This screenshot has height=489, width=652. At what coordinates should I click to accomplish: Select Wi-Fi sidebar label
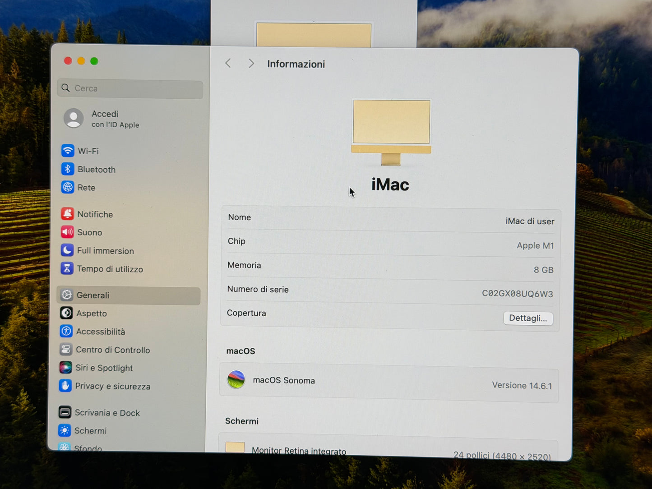88,151
